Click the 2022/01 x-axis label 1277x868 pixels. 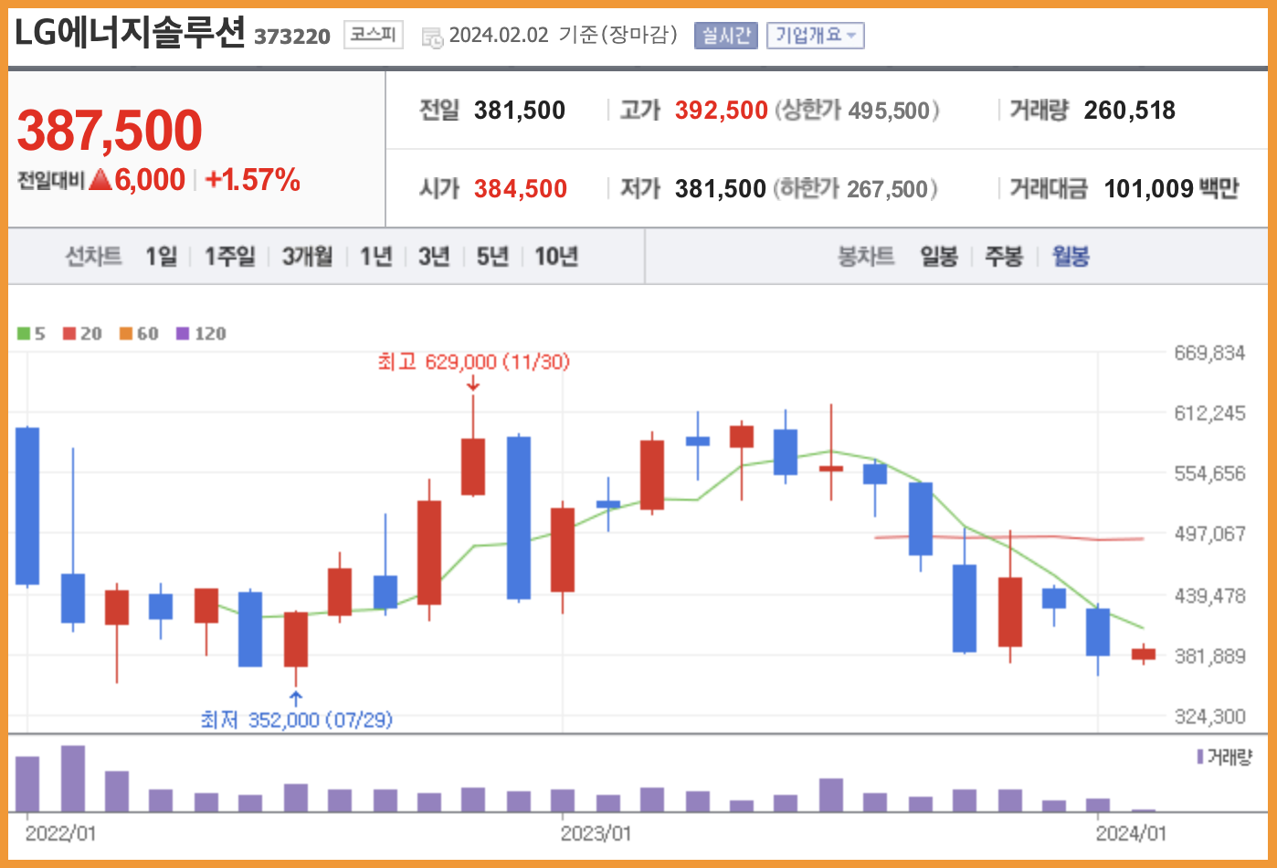click(60, 833)
